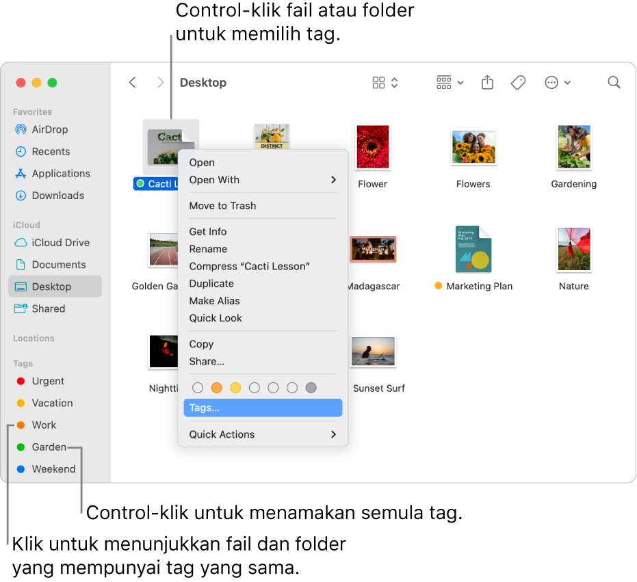Select the Nature image thumbnail
The height and width of the screenshot is (582, 637).
[573, 249]
